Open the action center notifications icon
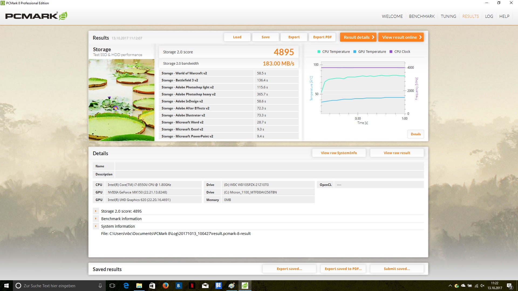 pyautogui.click(x=509, y=286)
